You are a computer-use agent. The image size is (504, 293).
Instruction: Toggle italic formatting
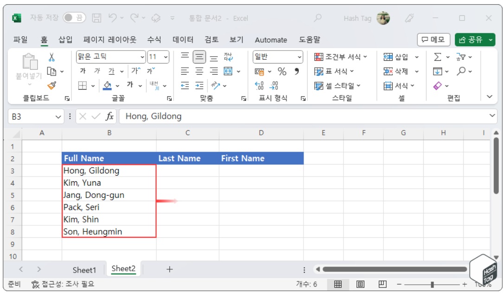click(x=97, y=71)
